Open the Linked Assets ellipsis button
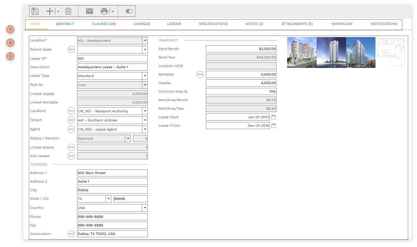The height and width of the screenshot is (247, 417). point(71,147)
